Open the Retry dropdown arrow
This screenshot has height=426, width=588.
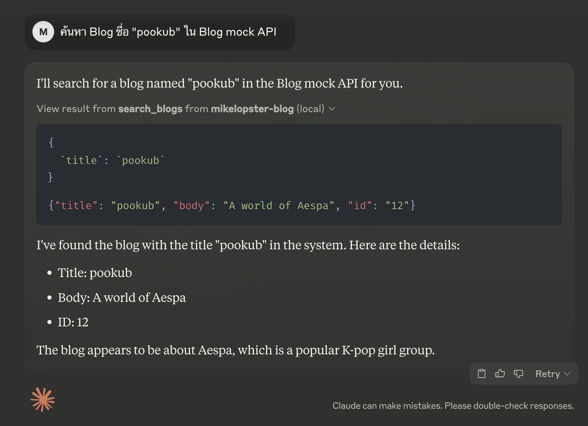click(x=567, y=373)
